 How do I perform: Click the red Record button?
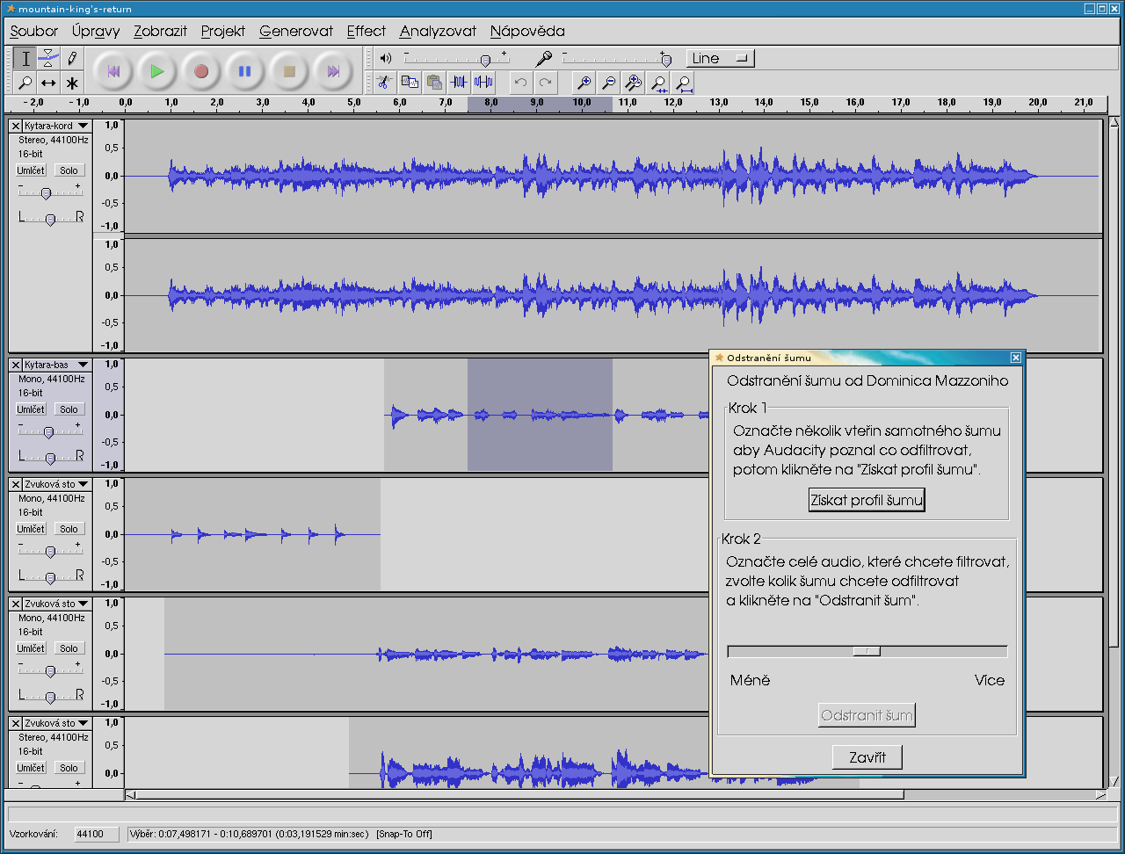click(x=201, y=71)
